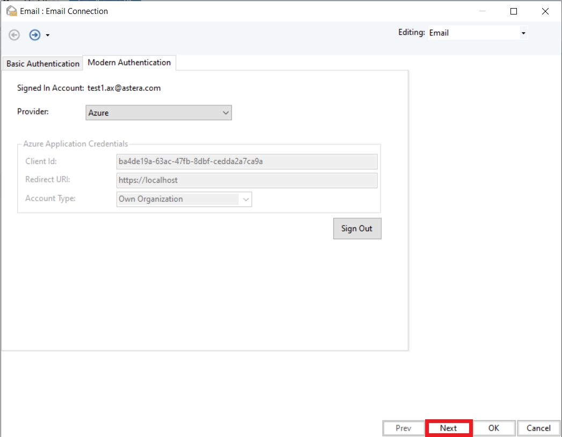The height and width of the screenshot is (437, 562).
Task: Click the Azure Application Credentials group label
Action: (x=76, y=144)
